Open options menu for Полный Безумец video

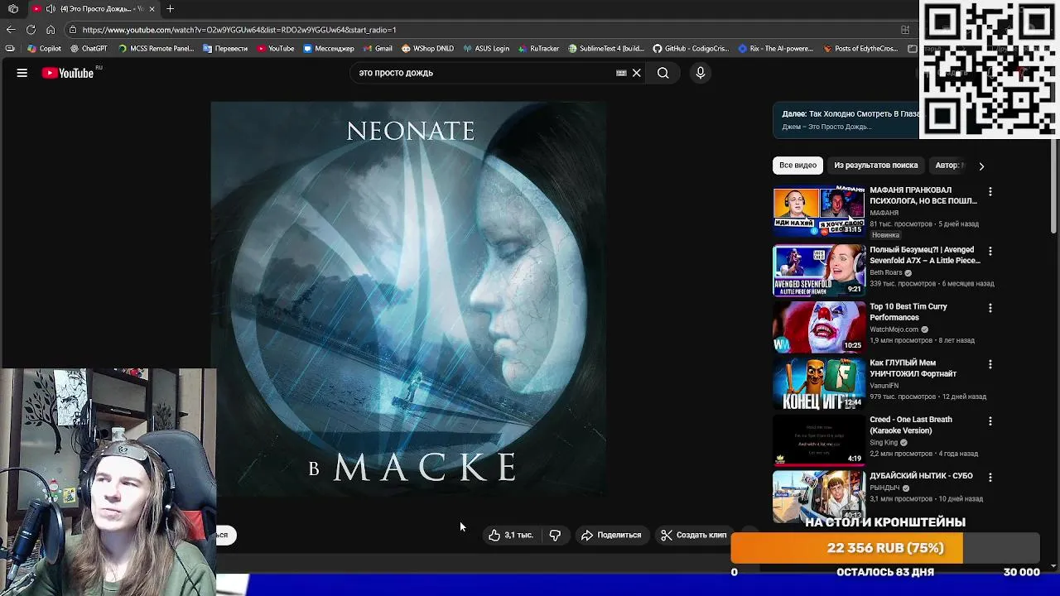[990, 251]
